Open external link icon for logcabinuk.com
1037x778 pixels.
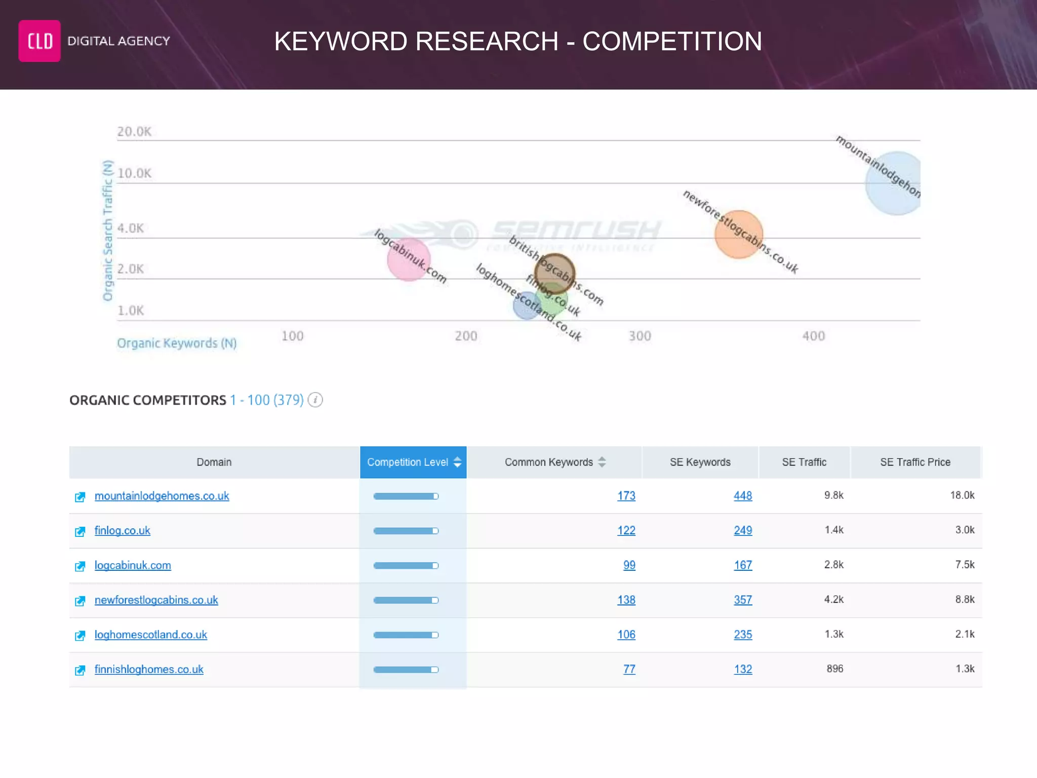point(80,566)
